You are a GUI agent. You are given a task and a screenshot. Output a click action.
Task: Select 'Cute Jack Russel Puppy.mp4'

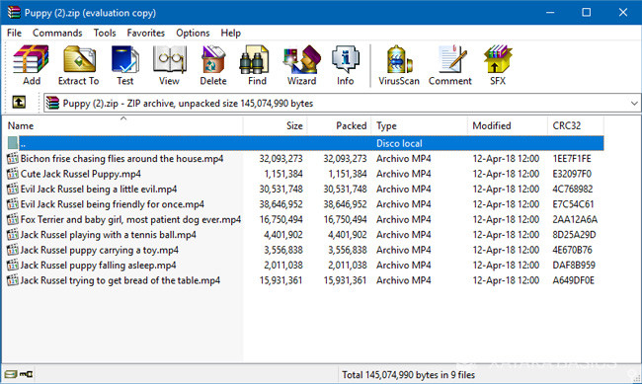click(x=81, y=174)
